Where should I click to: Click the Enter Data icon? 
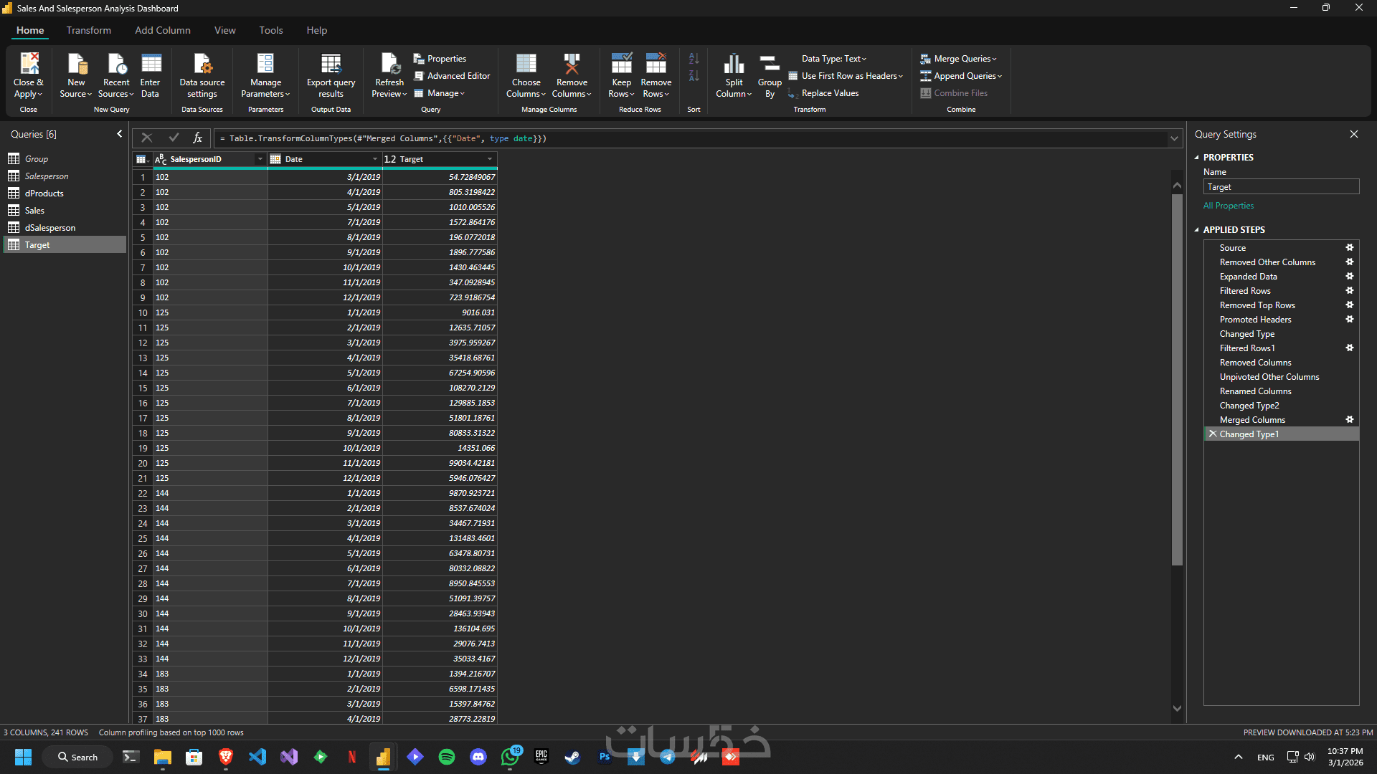(x=151, y=64)
